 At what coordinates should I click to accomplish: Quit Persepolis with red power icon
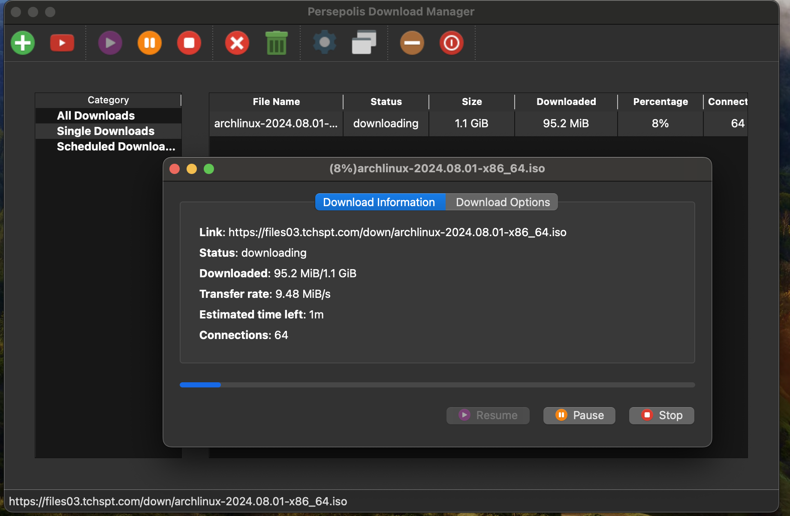pyautogui.click(x=452, y=43)
